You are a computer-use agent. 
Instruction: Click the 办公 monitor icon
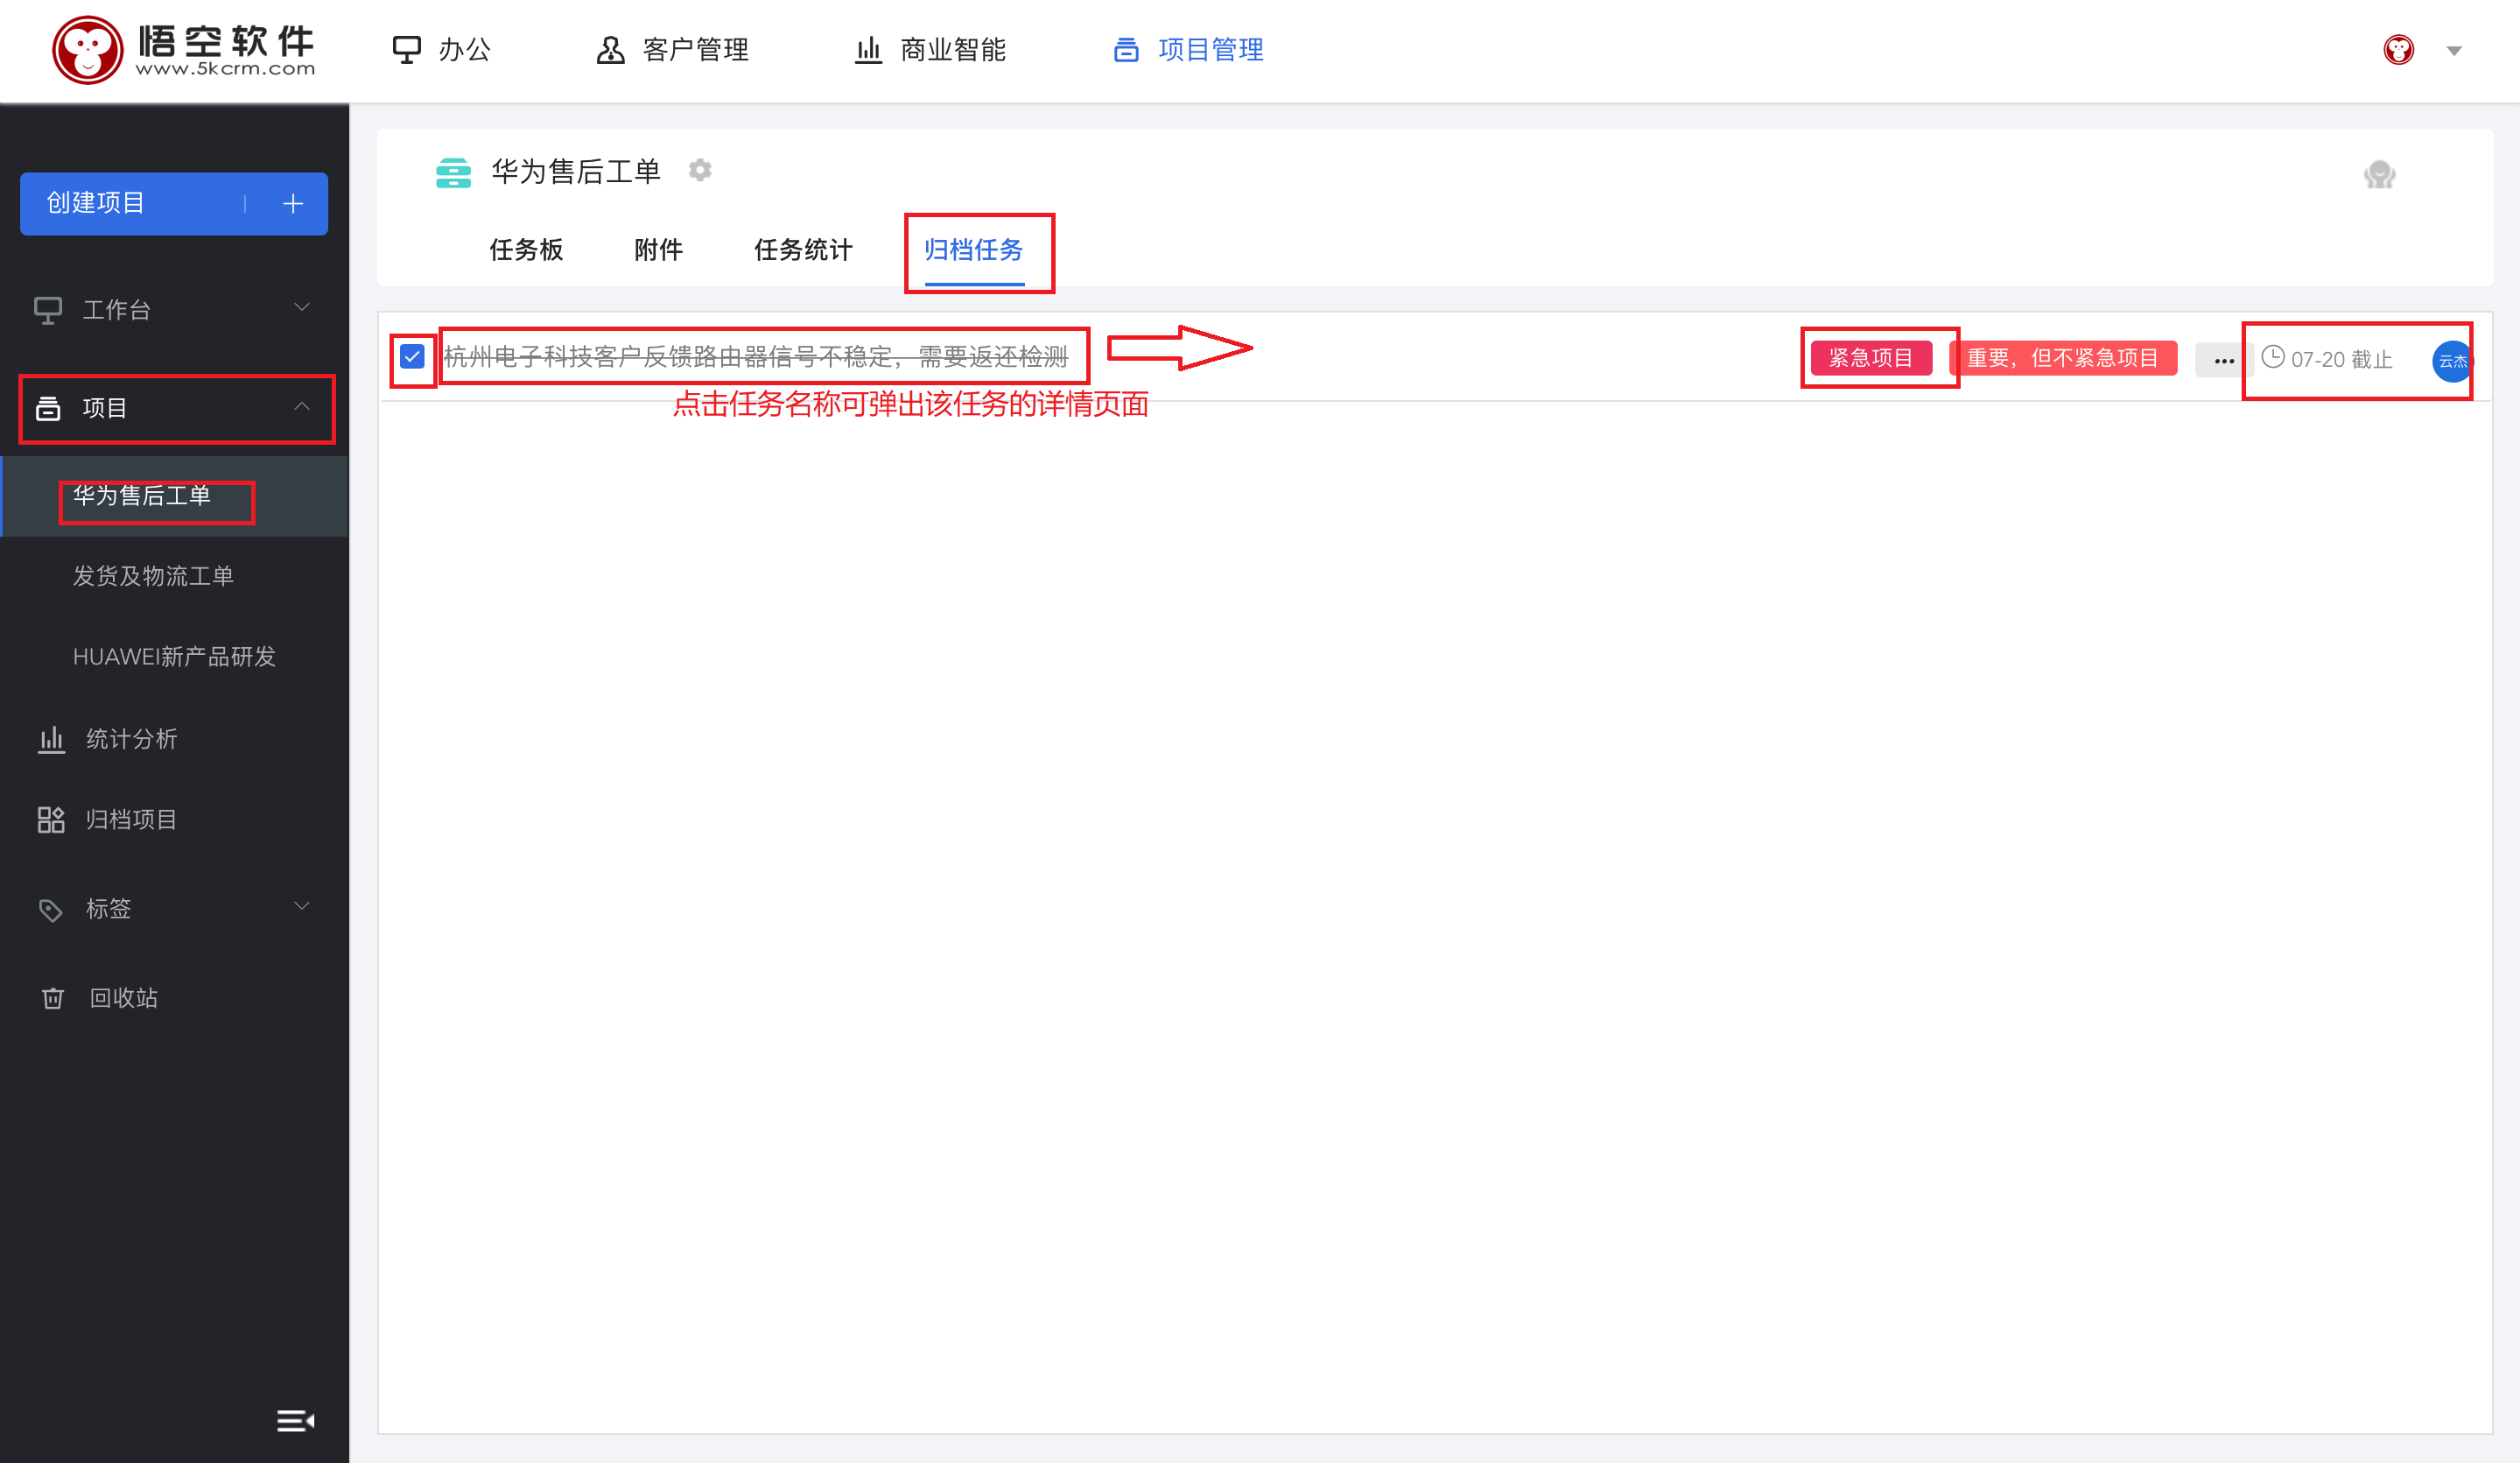pos(406,50)
